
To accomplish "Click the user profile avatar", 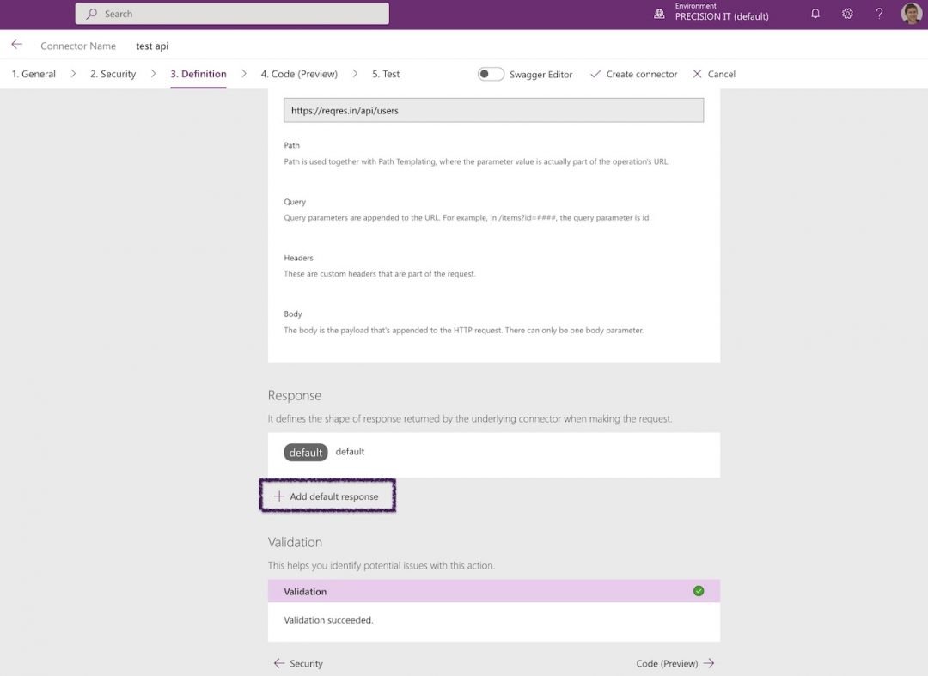I will [x=910, y=14].
